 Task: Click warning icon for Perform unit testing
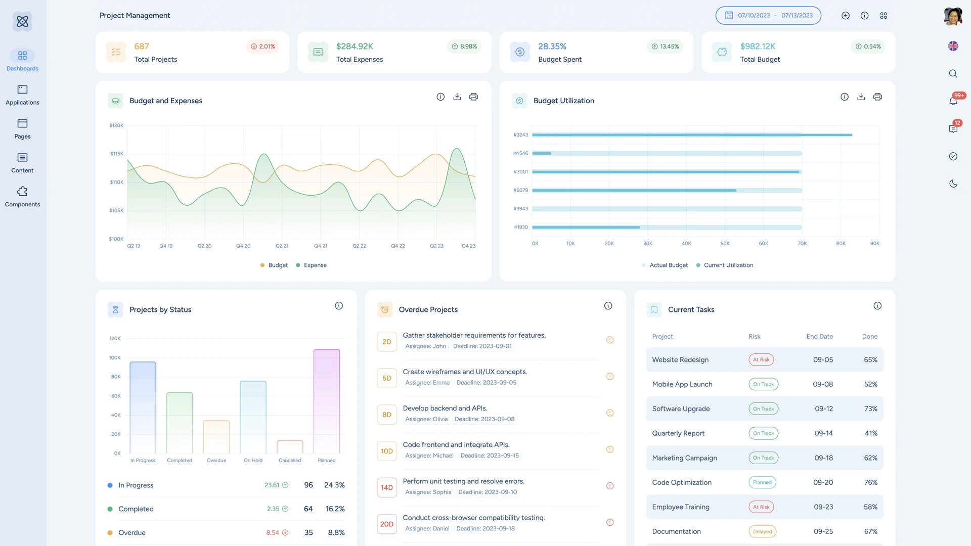(x=610, y=486)
